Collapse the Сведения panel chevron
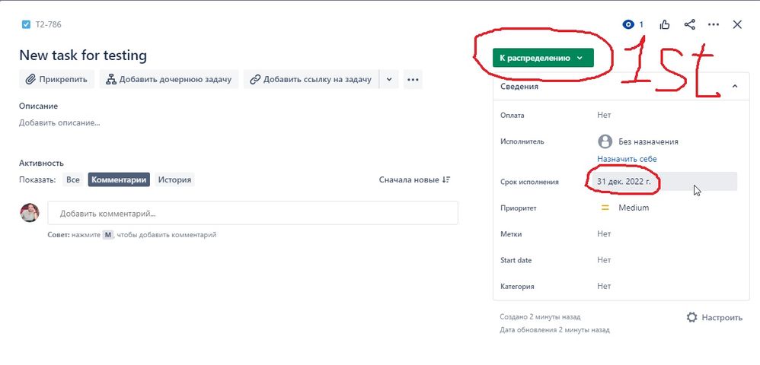The height and width of the screenshot is (365, 760). [x=735, y=86]
